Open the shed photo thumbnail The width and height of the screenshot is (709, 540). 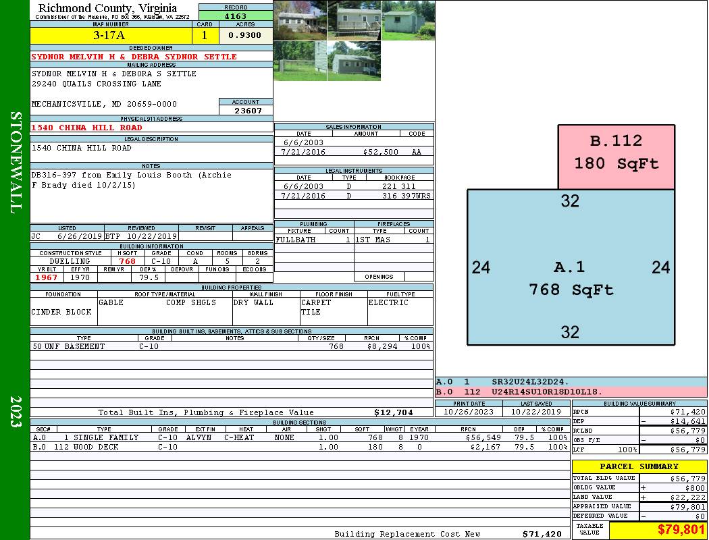click(x=408, y=20)
